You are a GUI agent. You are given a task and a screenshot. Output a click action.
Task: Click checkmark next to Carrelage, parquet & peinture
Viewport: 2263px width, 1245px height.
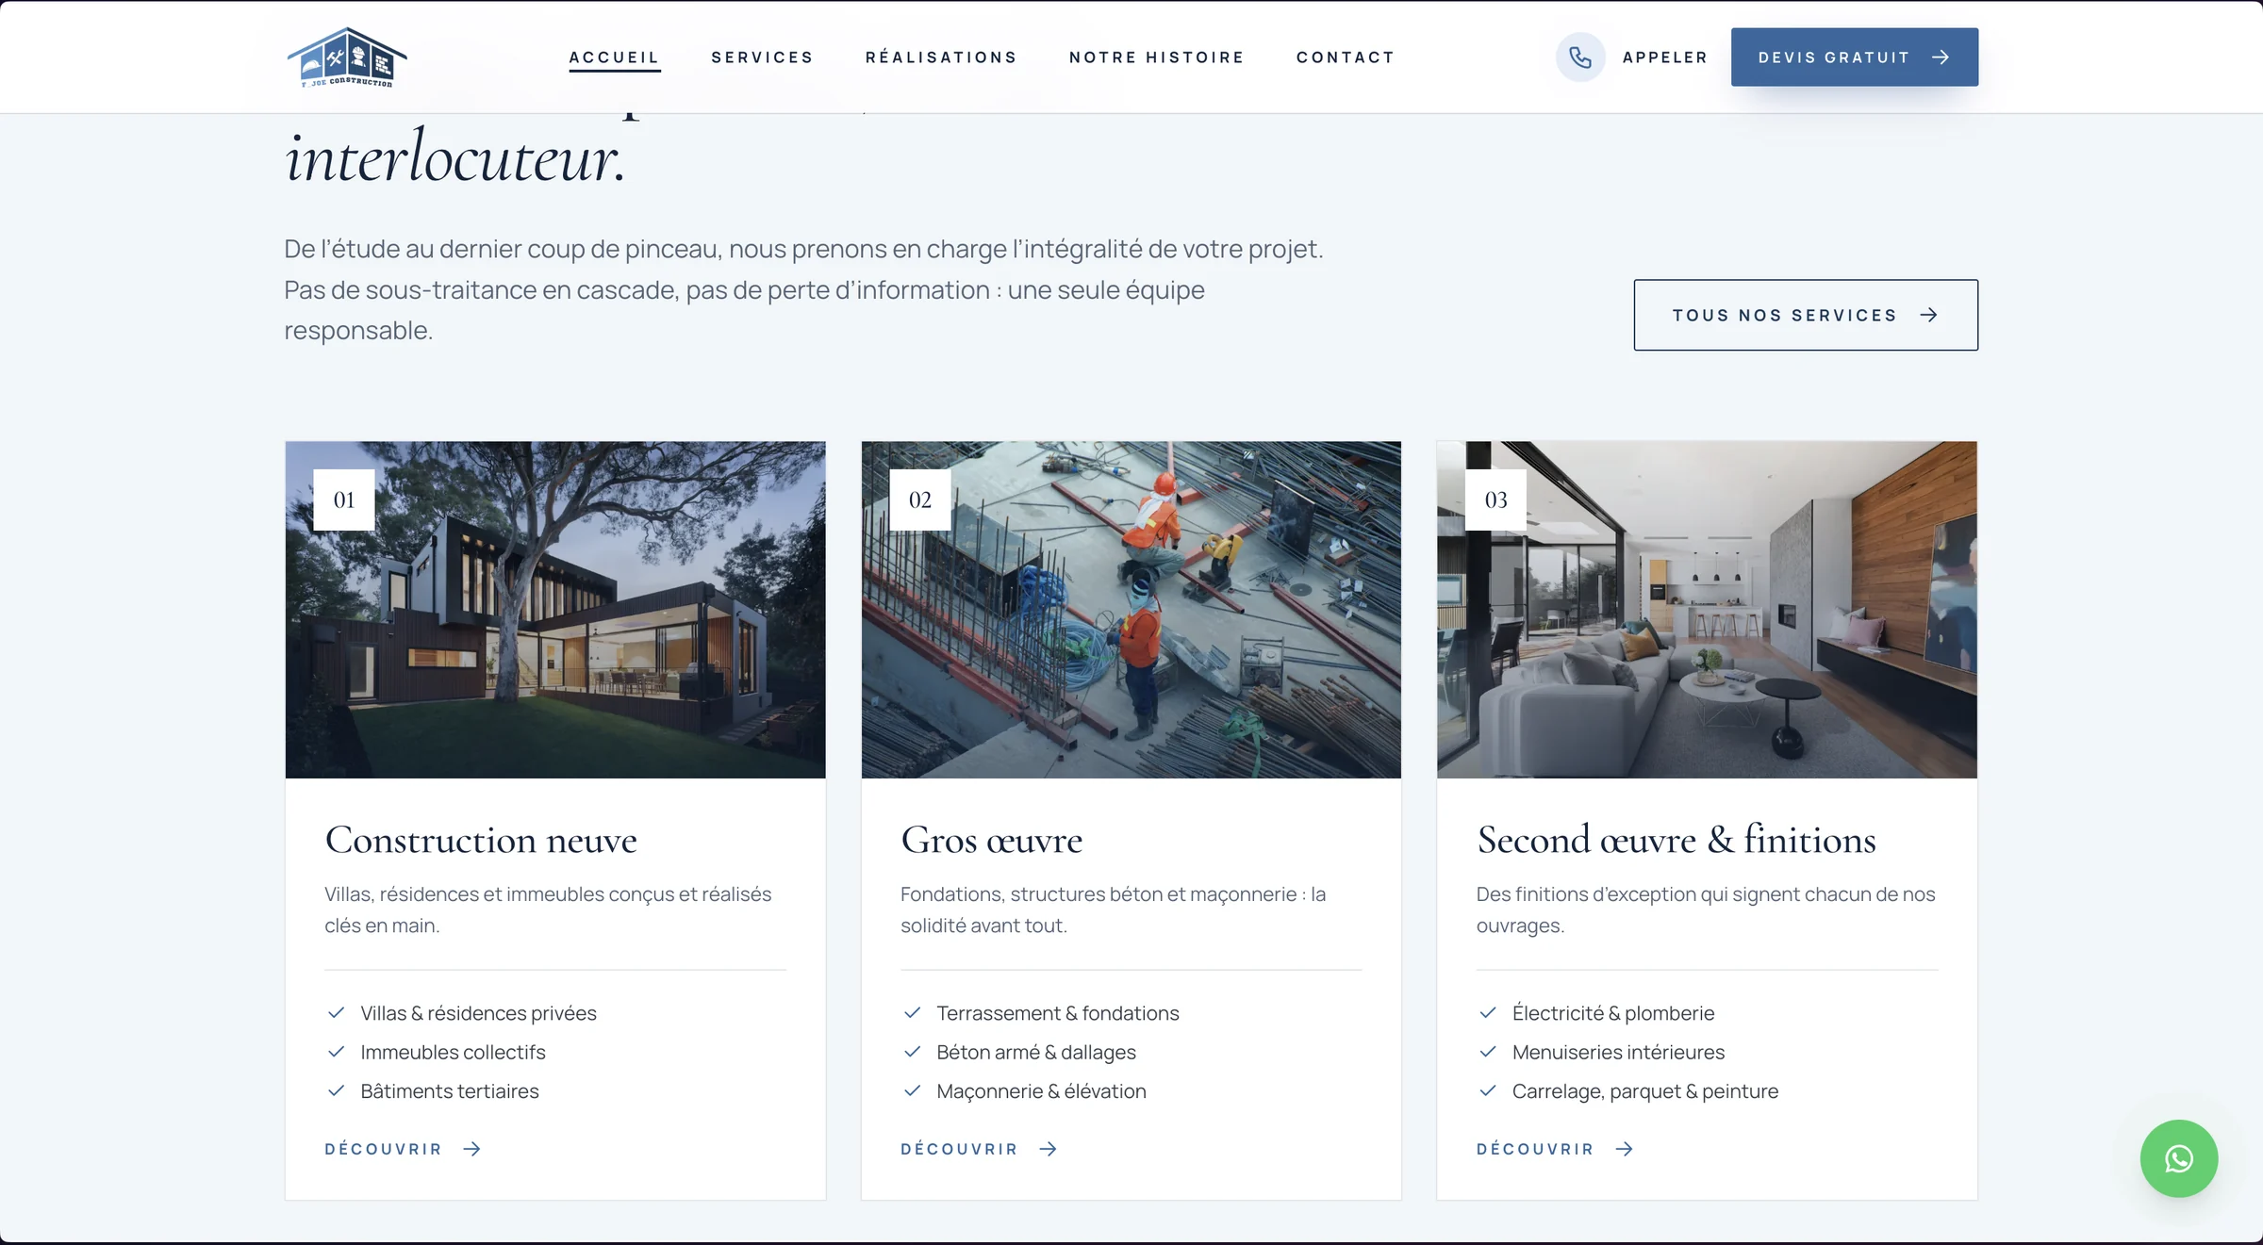(1488, 1090)
